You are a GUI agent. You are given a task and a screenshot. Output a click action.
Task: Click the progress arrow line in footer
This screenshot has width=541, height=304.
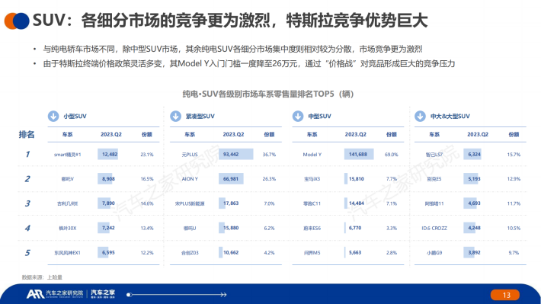[x=177, y=295]
